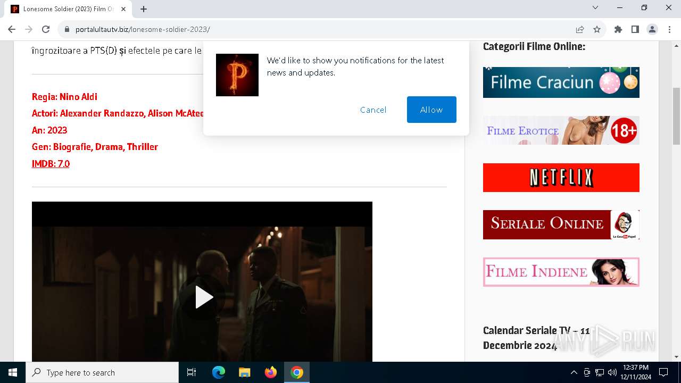The width and height of the screenshot is (681, 383).
Task: Open the Filme Erotice 18+ banner
Action: tap(561, 130)
